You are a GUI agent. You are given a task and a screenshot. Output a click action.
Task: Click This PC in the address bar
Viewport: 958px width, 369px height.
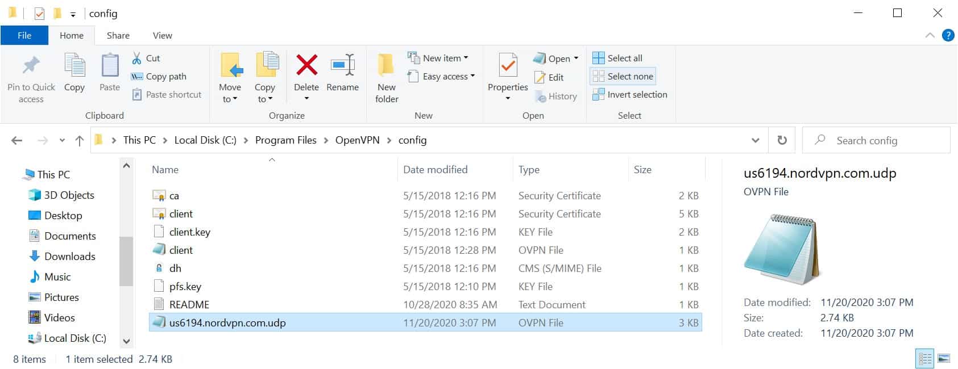click(x=139, y=140)
